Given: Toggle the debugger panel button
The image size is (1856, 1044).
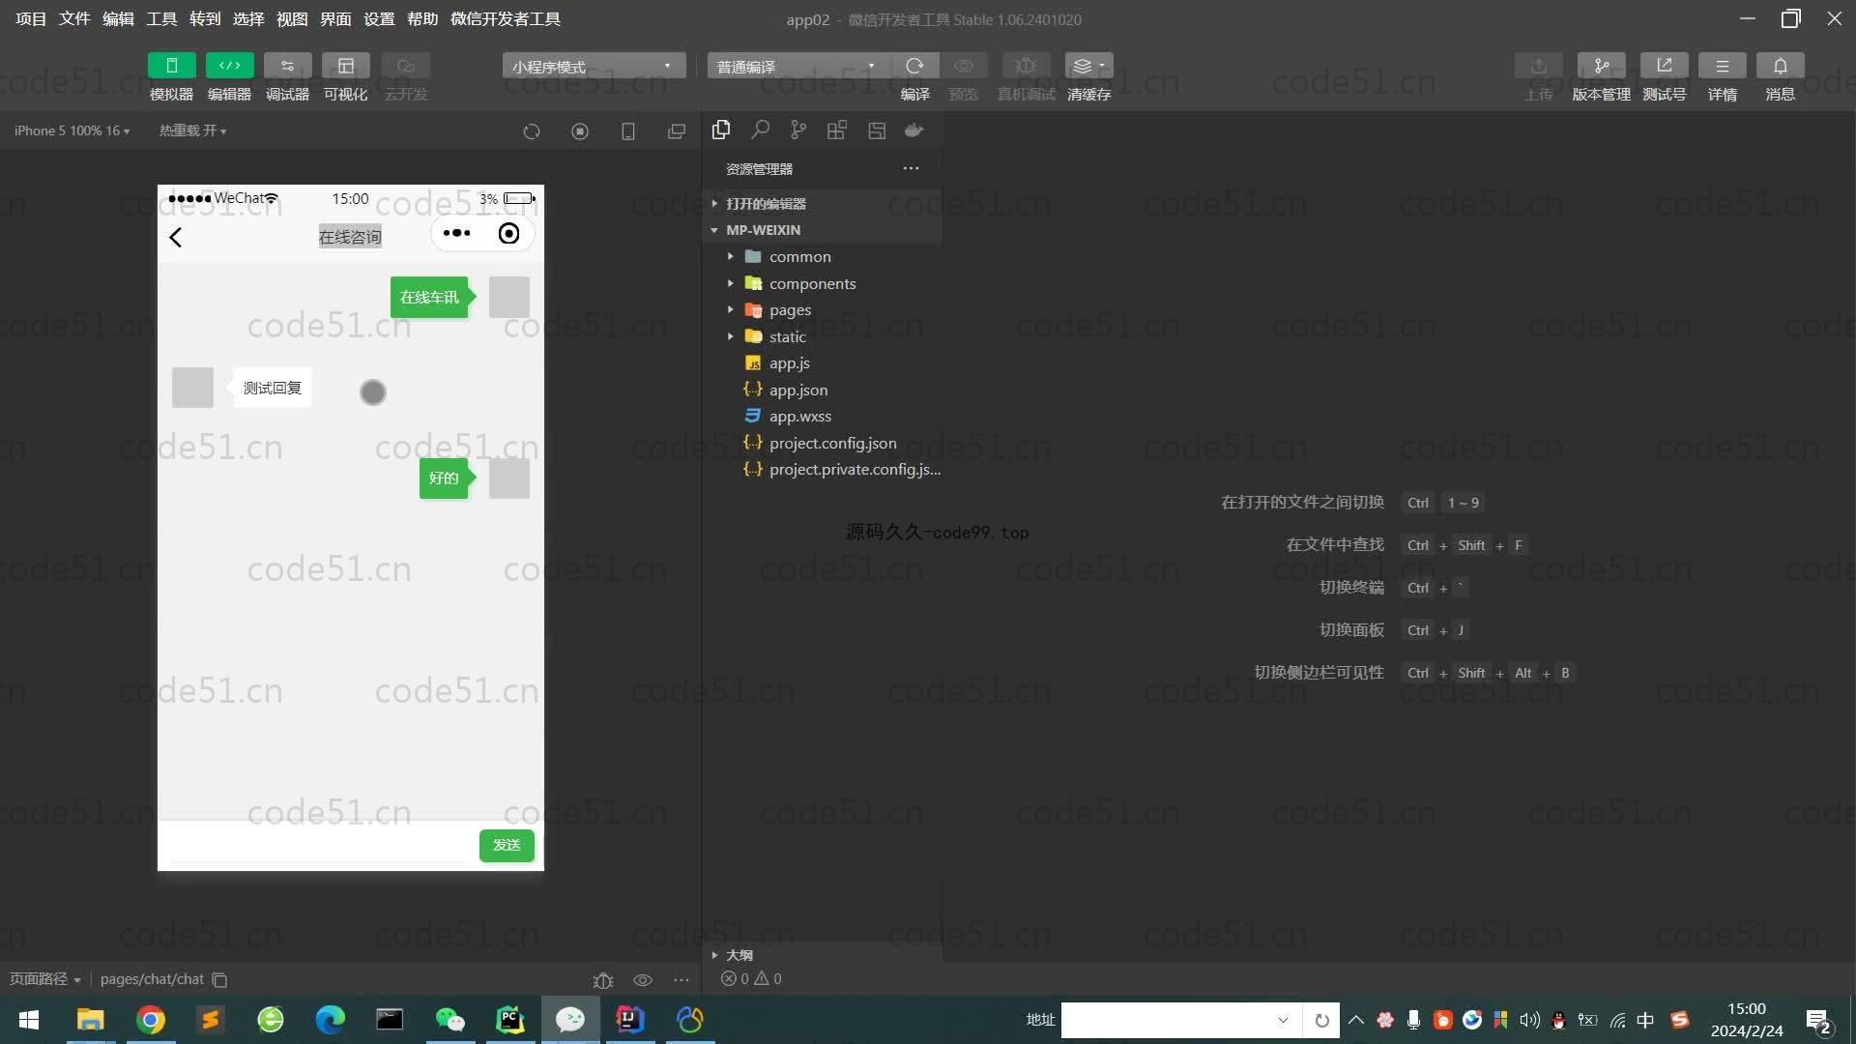Looking at the screenshot, I should pyautogui.click(x=287, y=66).
